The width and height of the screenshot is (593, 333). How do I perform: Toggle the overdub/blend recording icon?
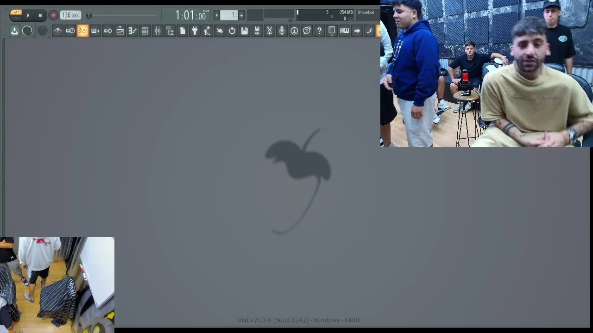pos(95,31)
